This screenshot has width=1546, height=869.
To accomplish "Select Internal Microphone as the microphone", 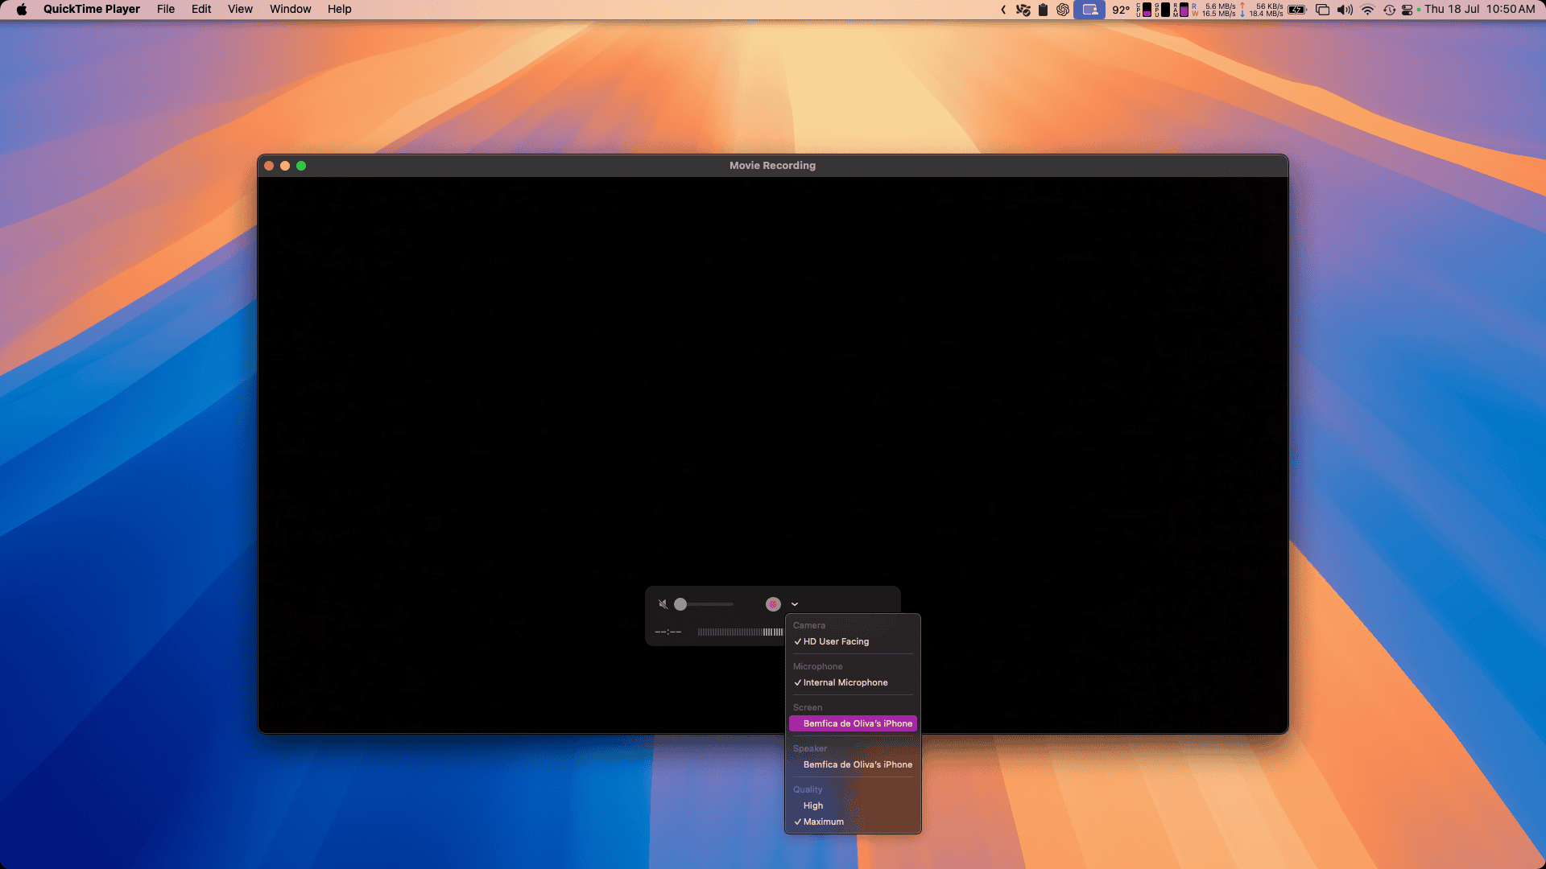I will pyautogui.click(x=845, y=682).
